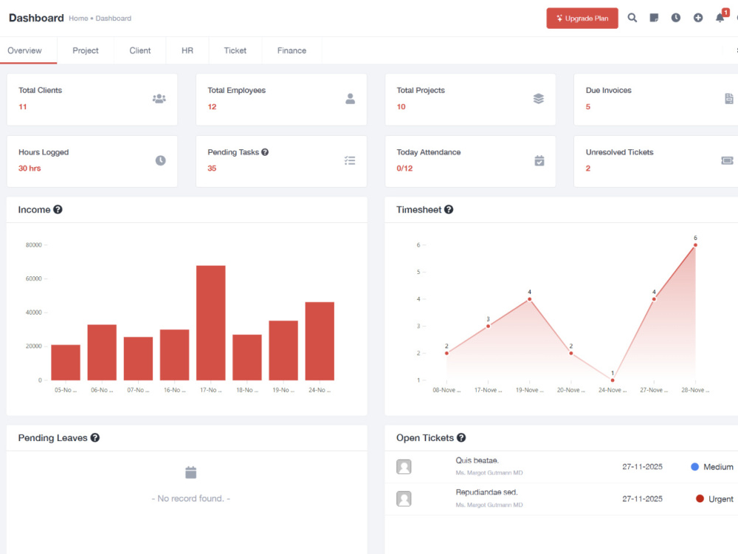Click the red Urgent priority dot
Viewport: 738px width, 554px height.
700,499
